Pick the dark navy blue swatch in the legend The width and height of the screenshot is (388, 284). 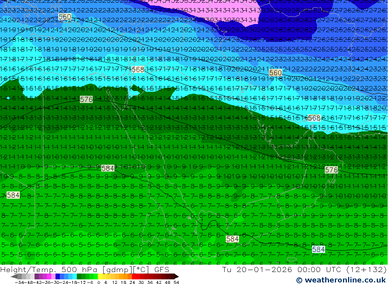(x=57, y=277)
